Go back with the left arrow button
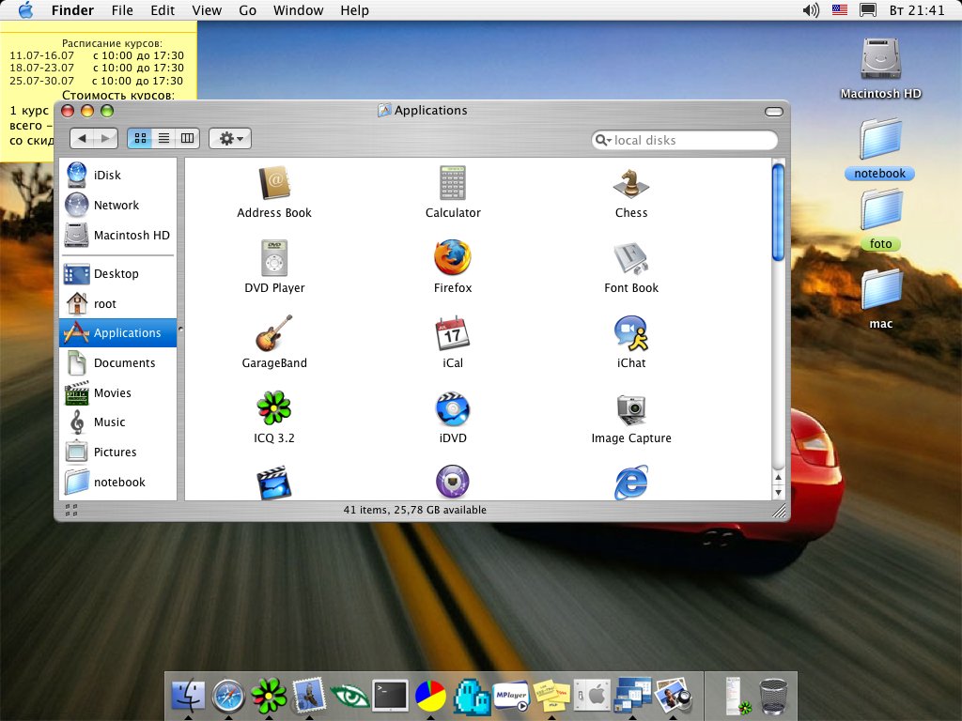Screen dimensions: 962x721 coord(83,139)
